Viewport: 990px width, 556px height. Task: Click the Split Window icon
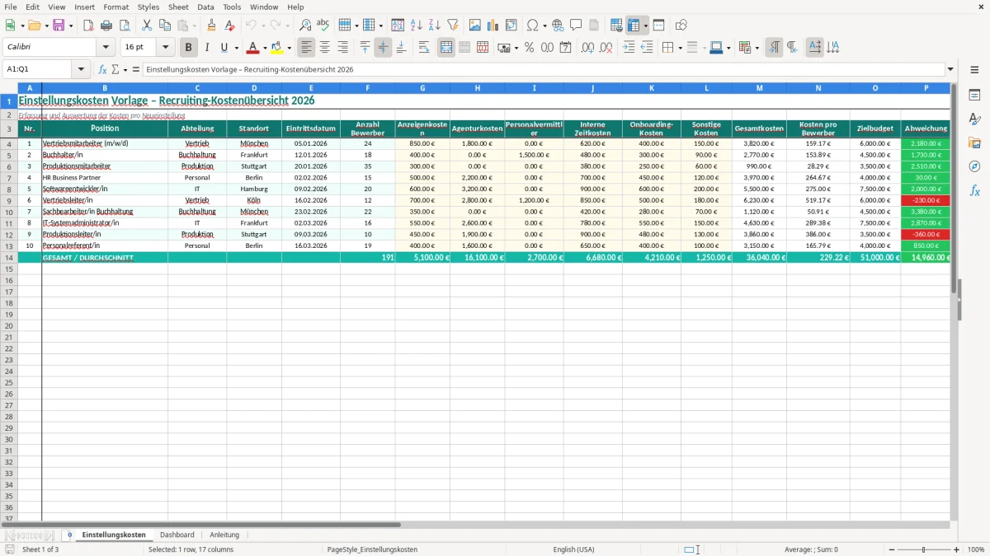(x=659, y=26)
